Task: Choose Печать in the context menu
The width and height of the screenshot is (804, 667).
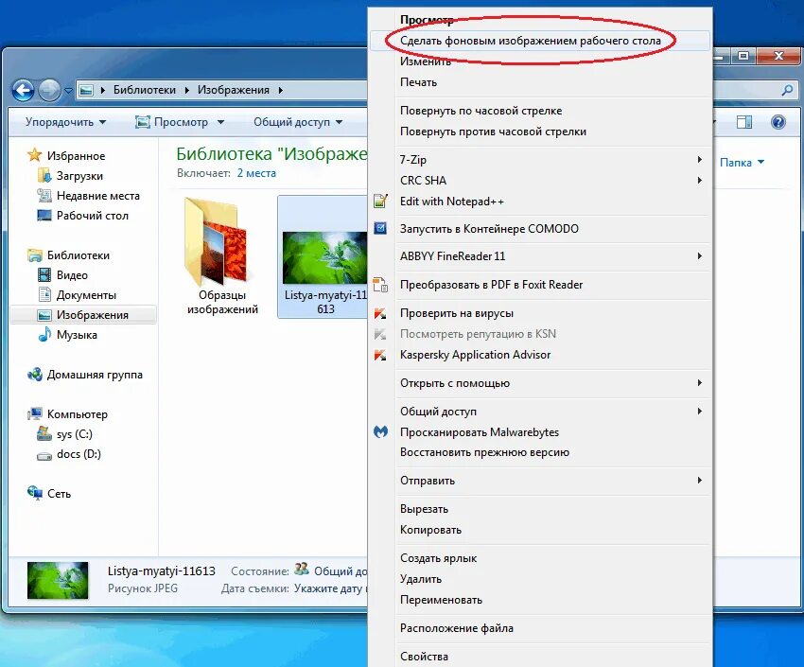Action: 540,82
